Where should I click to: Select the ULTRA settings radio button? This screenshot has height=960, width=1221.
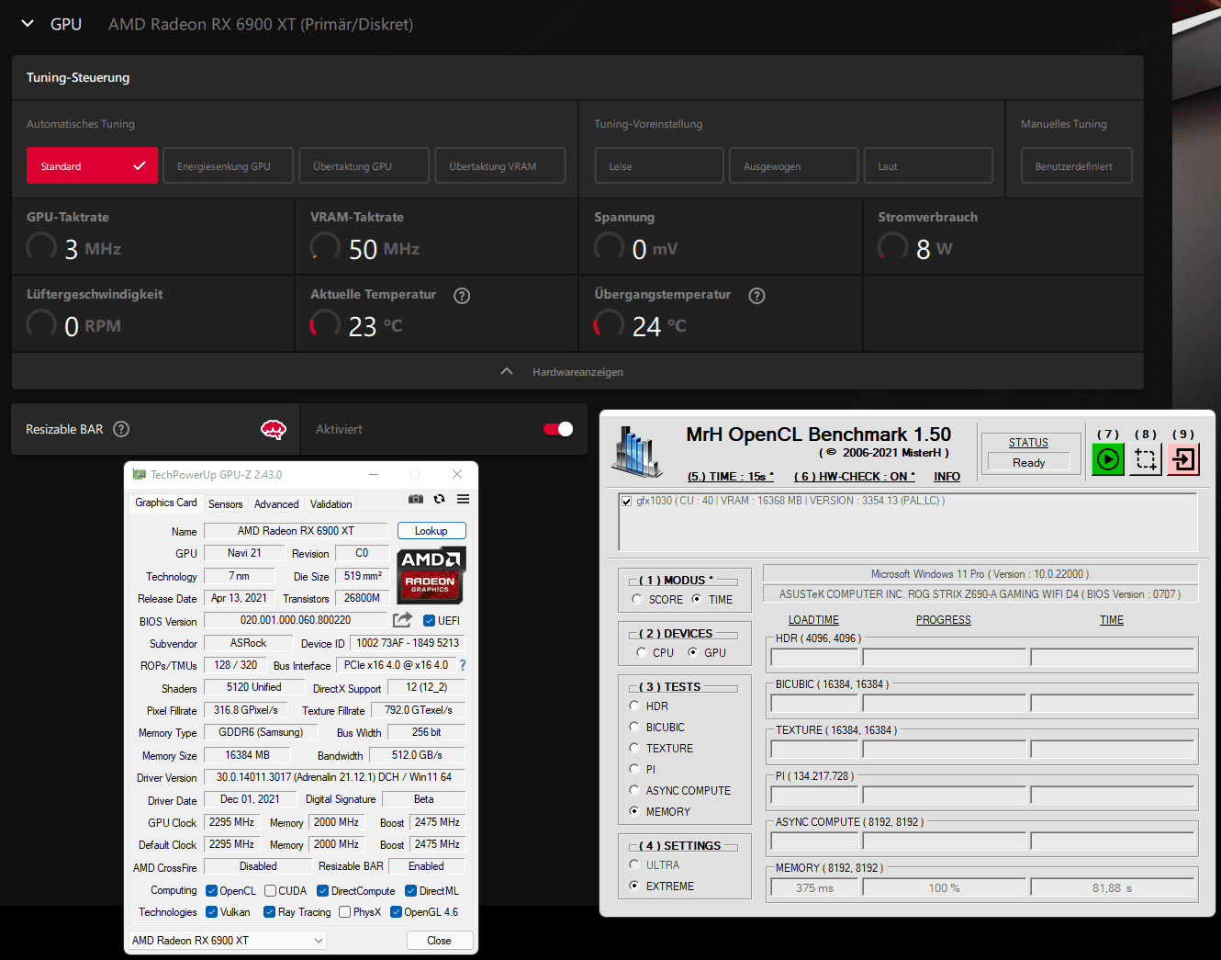click(x=634, y=864)
